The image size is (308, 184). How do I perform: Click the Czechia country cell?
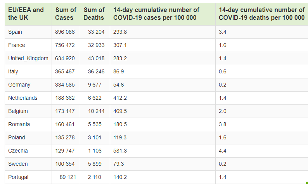tap(18, 151)
